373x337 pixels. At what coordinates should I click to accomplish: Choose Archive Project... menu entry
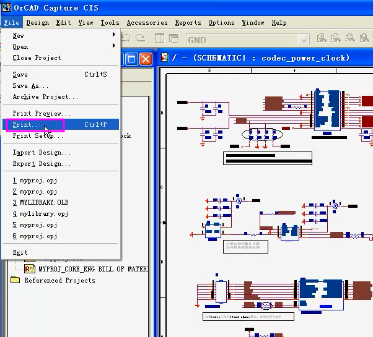[45, 97]
